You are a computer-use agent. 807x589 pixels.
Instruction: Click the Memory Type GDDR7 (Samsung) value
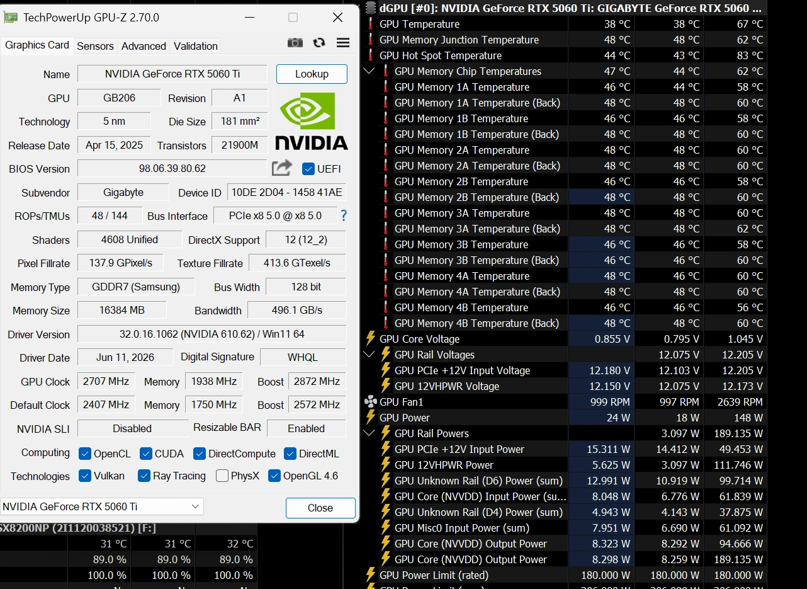pyautogui.click(x=136, y=287)
